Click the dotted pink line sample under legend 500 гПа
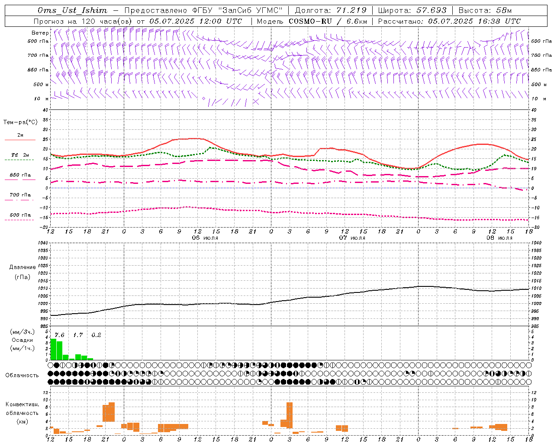The width and height of the screenshot is (554, 443). [19, 220]
